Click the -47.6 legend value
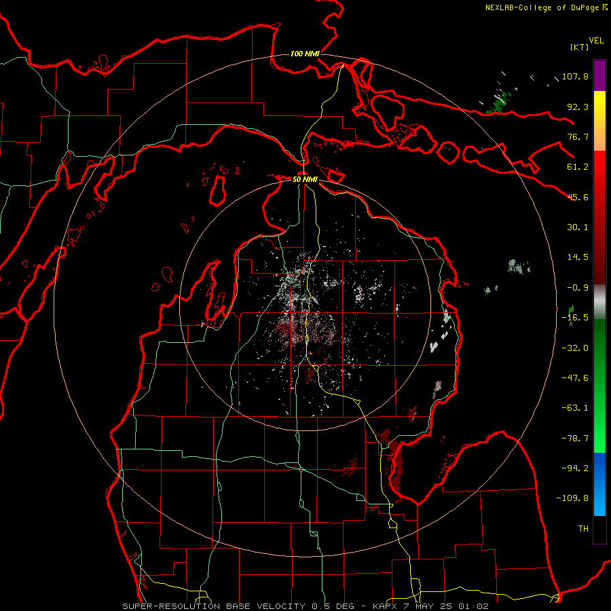 [x=575, y=378]
